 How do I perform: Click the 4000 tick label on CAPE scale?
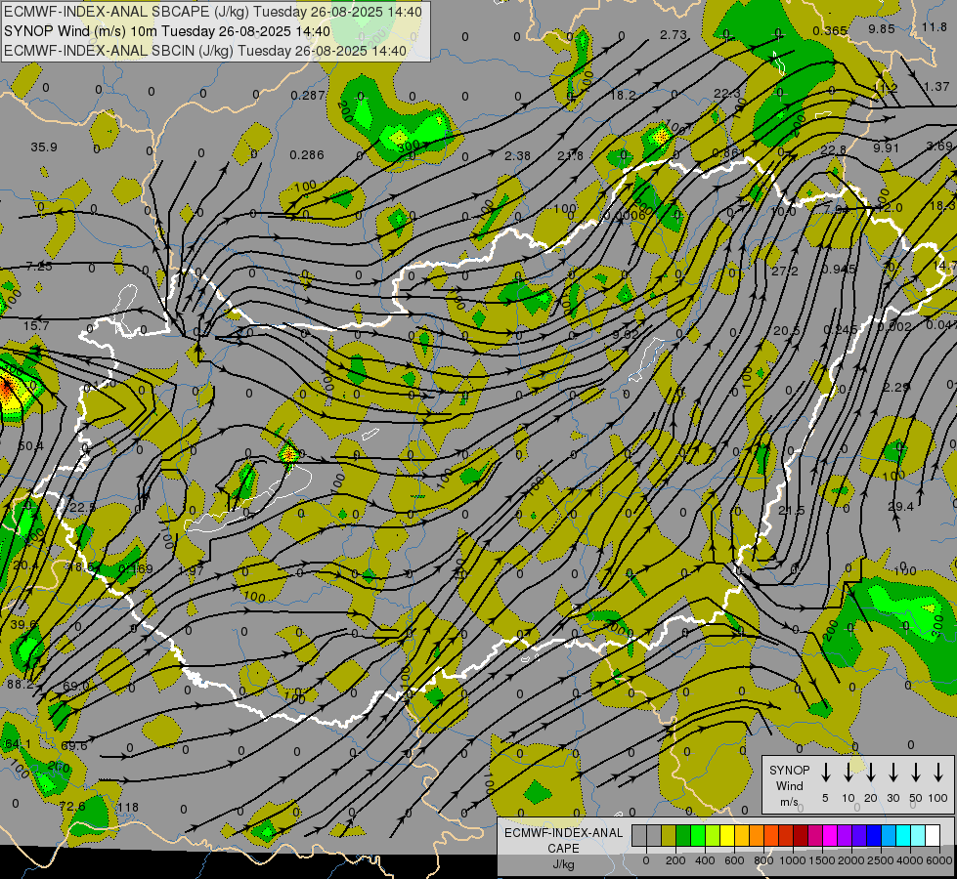(910, 860)
